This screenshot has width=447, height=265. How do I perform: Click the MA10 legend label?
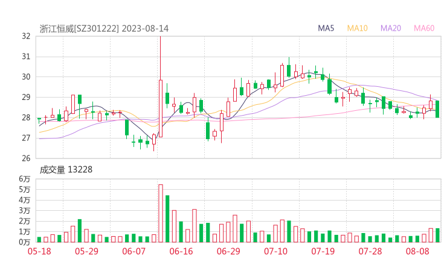[x=357, y=28]
